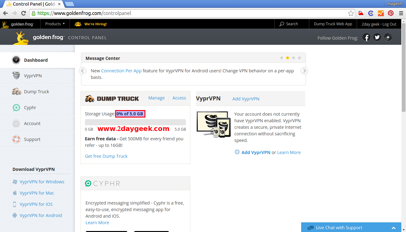Open Account section in sidebar
Viewport: 406px width, 232px height.
pos(37,123)
